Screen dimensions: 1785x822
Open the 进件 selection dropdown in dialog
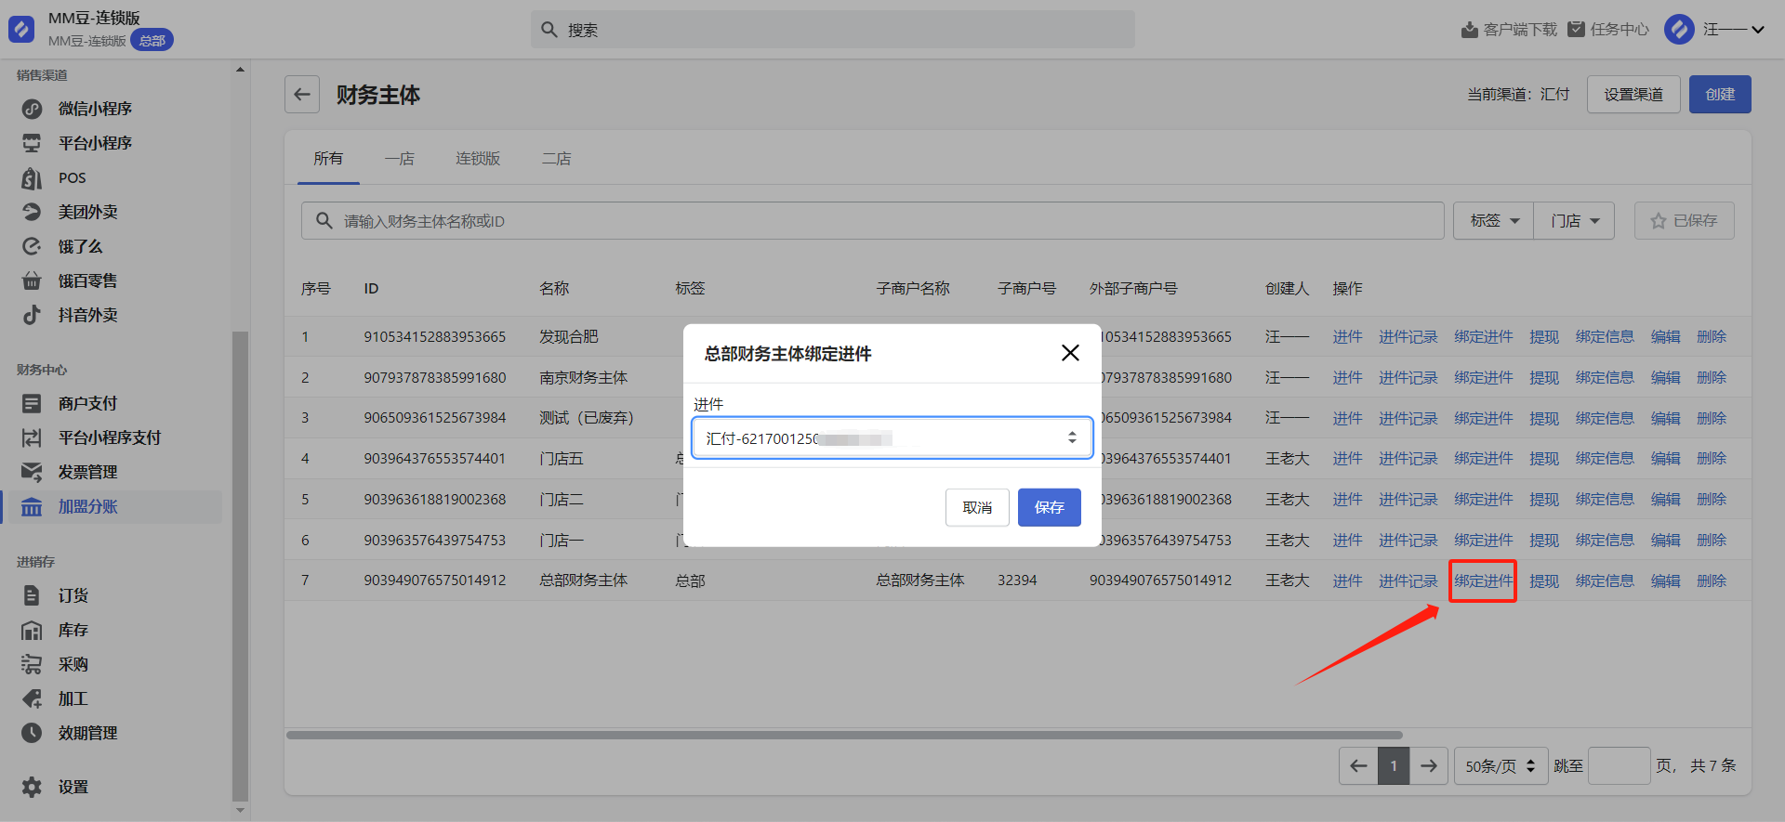[892, 438]
